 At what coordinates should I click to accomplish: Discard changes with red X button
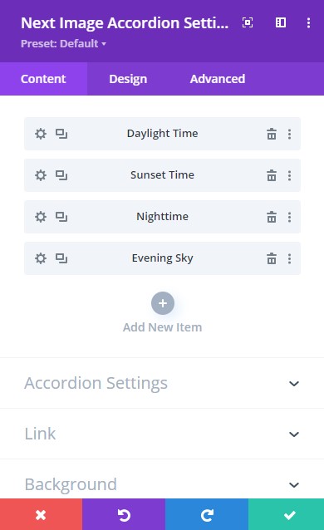(x=41, y=514)
